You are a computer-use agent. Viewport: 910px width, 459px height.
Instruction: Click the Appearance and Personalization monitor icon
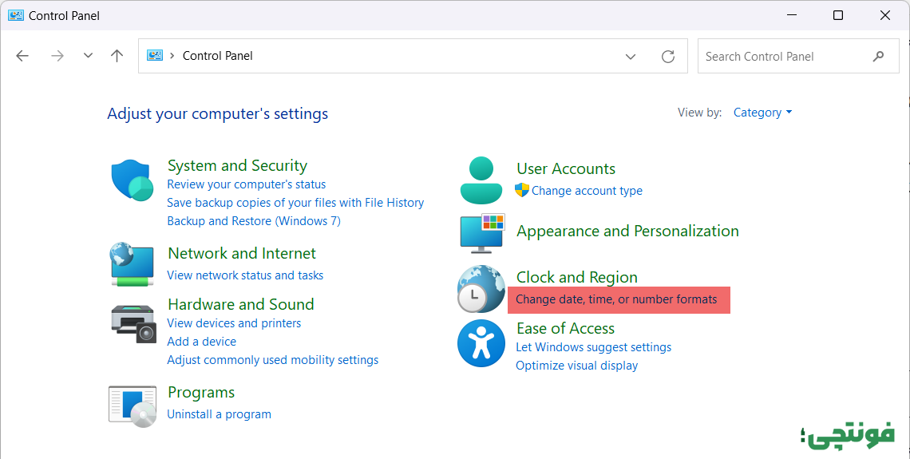[482, 233]
